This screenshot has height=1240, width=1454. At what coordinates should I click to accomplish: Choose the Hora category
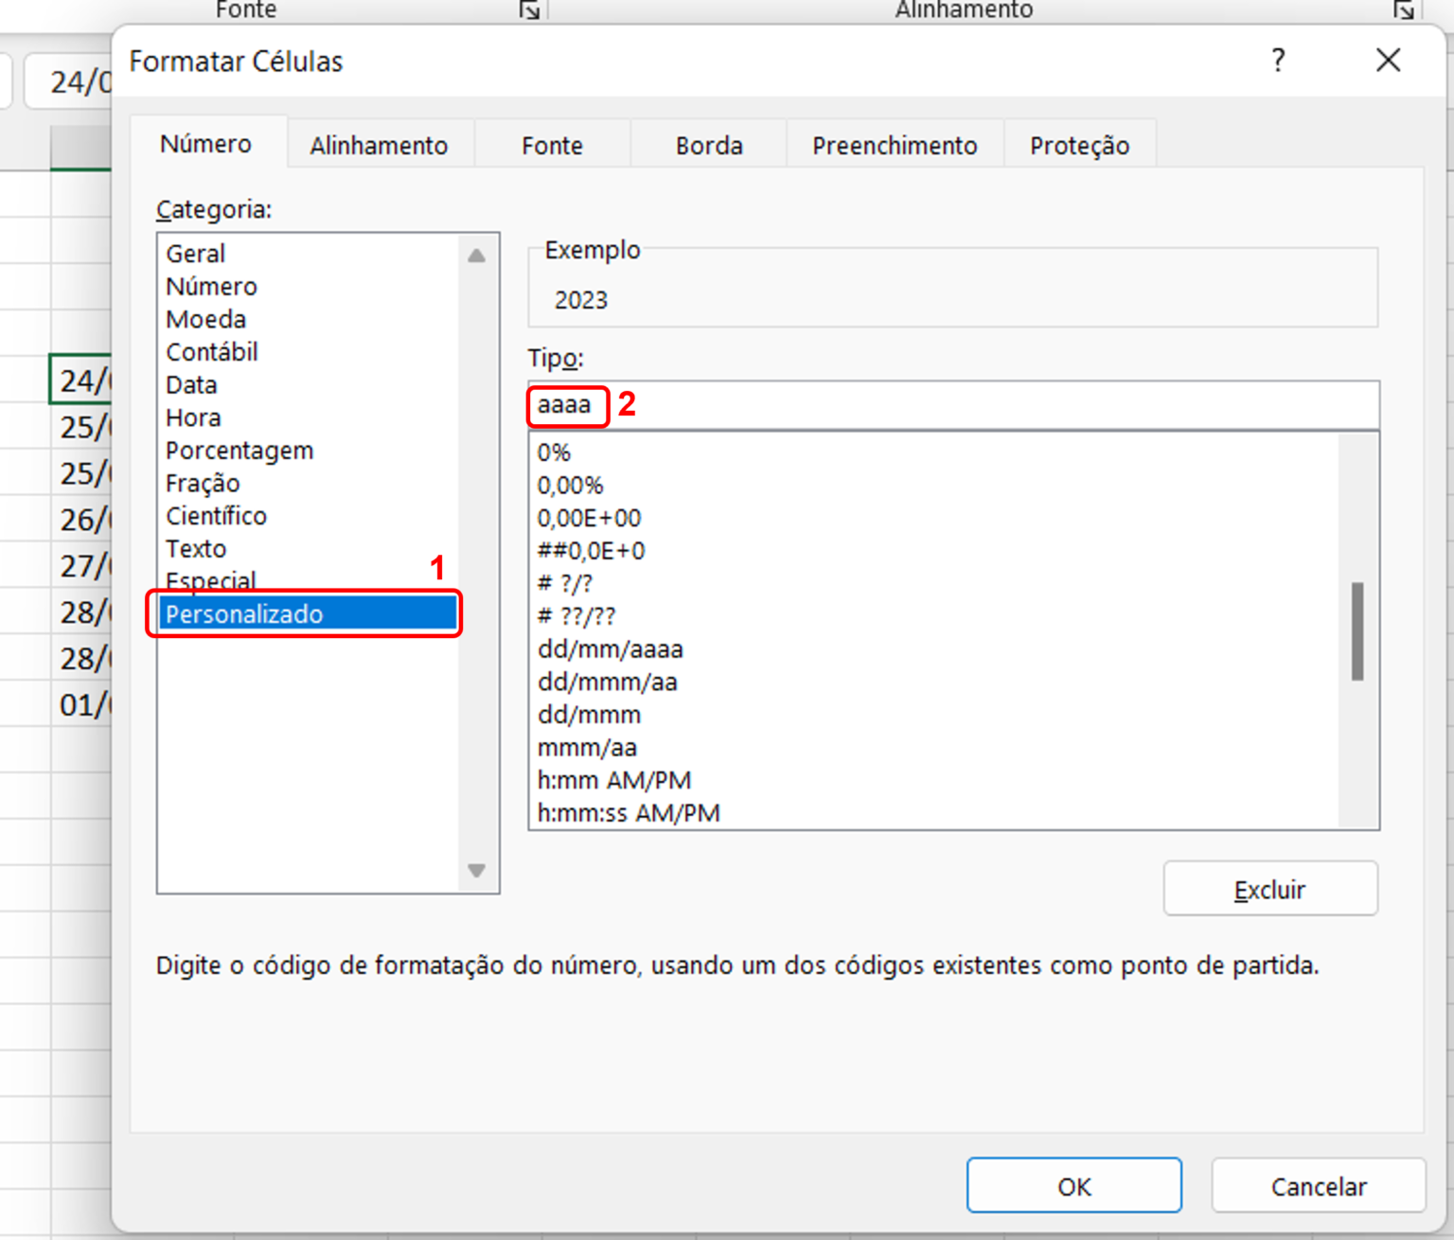pyautogui.click(x=193, y=416)
